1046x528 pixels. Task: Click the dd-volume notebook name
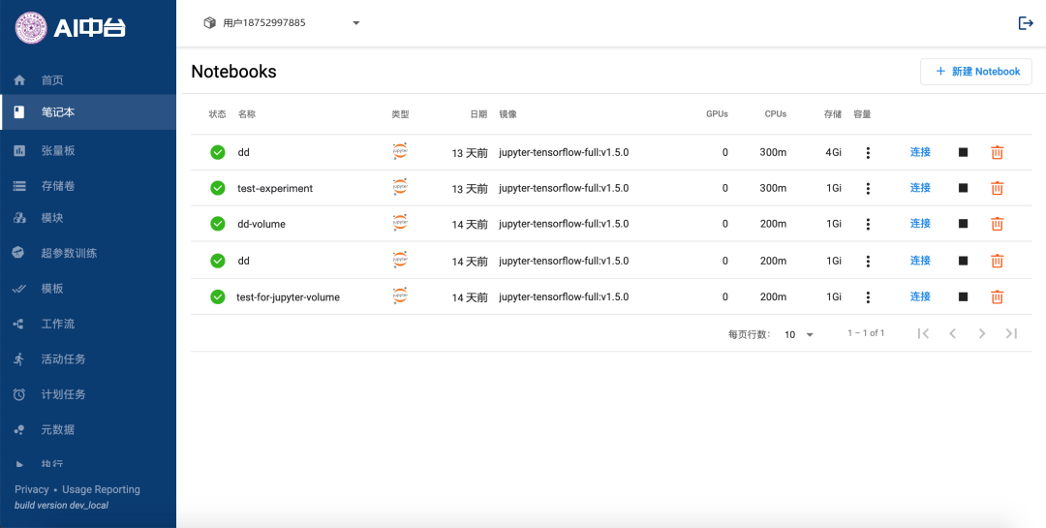[x=261, y=225]
